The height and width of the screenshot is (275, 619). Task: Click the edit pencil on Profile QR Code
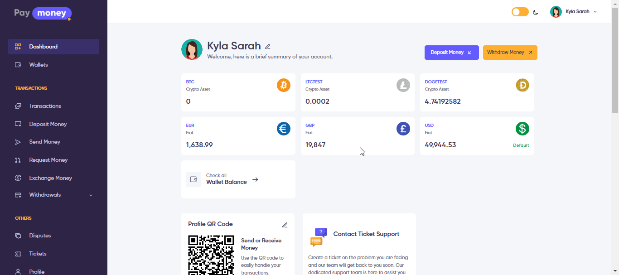pyautogui.click(x=285, y=225)
